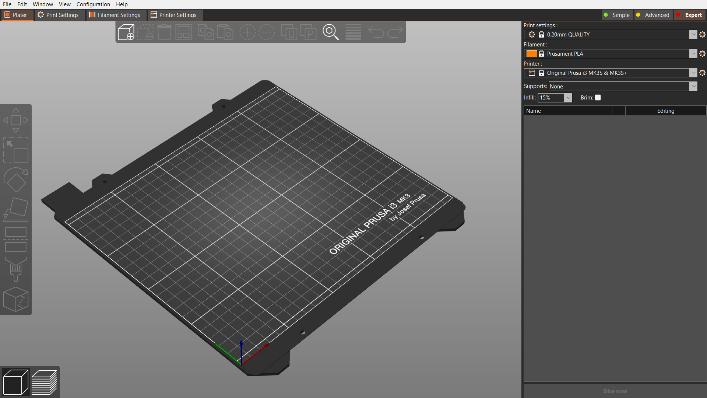Viewport: 707px width, 398px height.
Task: Select the Place on face tool
Action: [x=15, y=209]
